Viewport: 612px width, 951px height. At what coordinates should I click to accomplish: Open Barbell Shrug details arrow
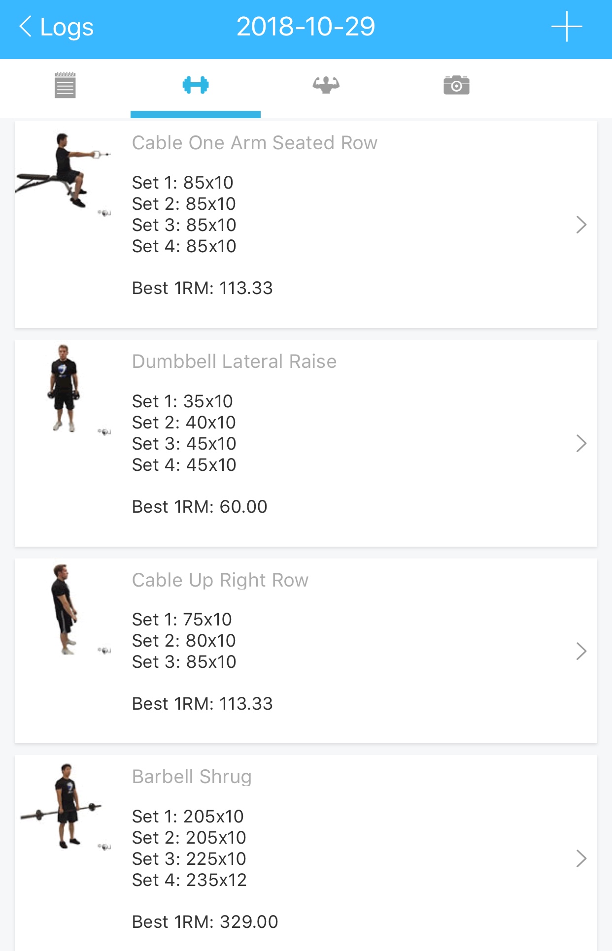click(x=581, y=858)
